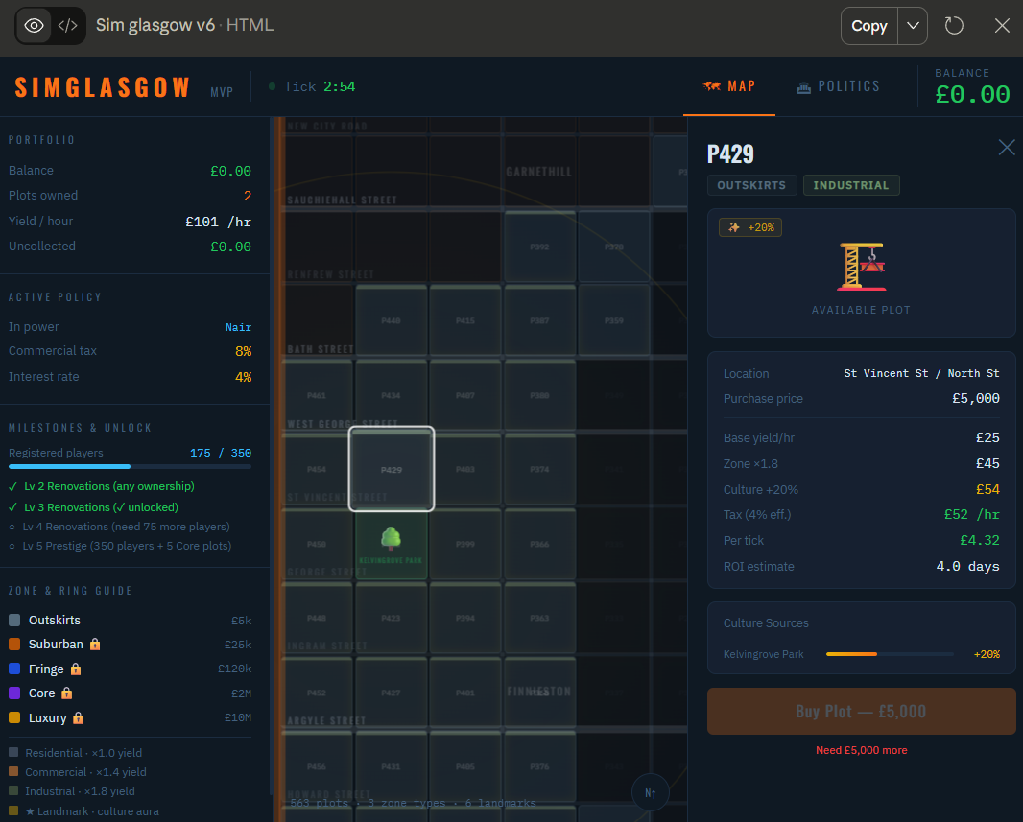This screenshot has height=822, width=1023.
Task: Click the Copy button
Action: click(x=869, y=26)
